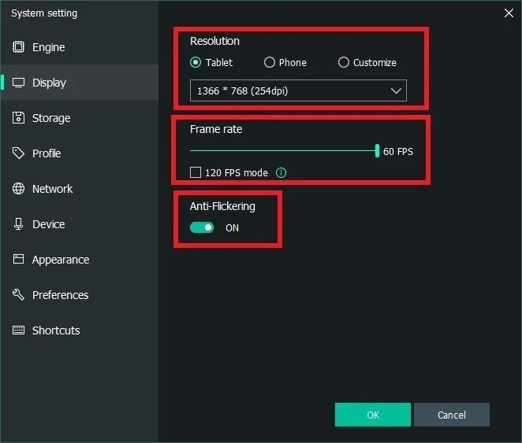
Task: Click the Frame rate slider handle
Action: [377, 151]
